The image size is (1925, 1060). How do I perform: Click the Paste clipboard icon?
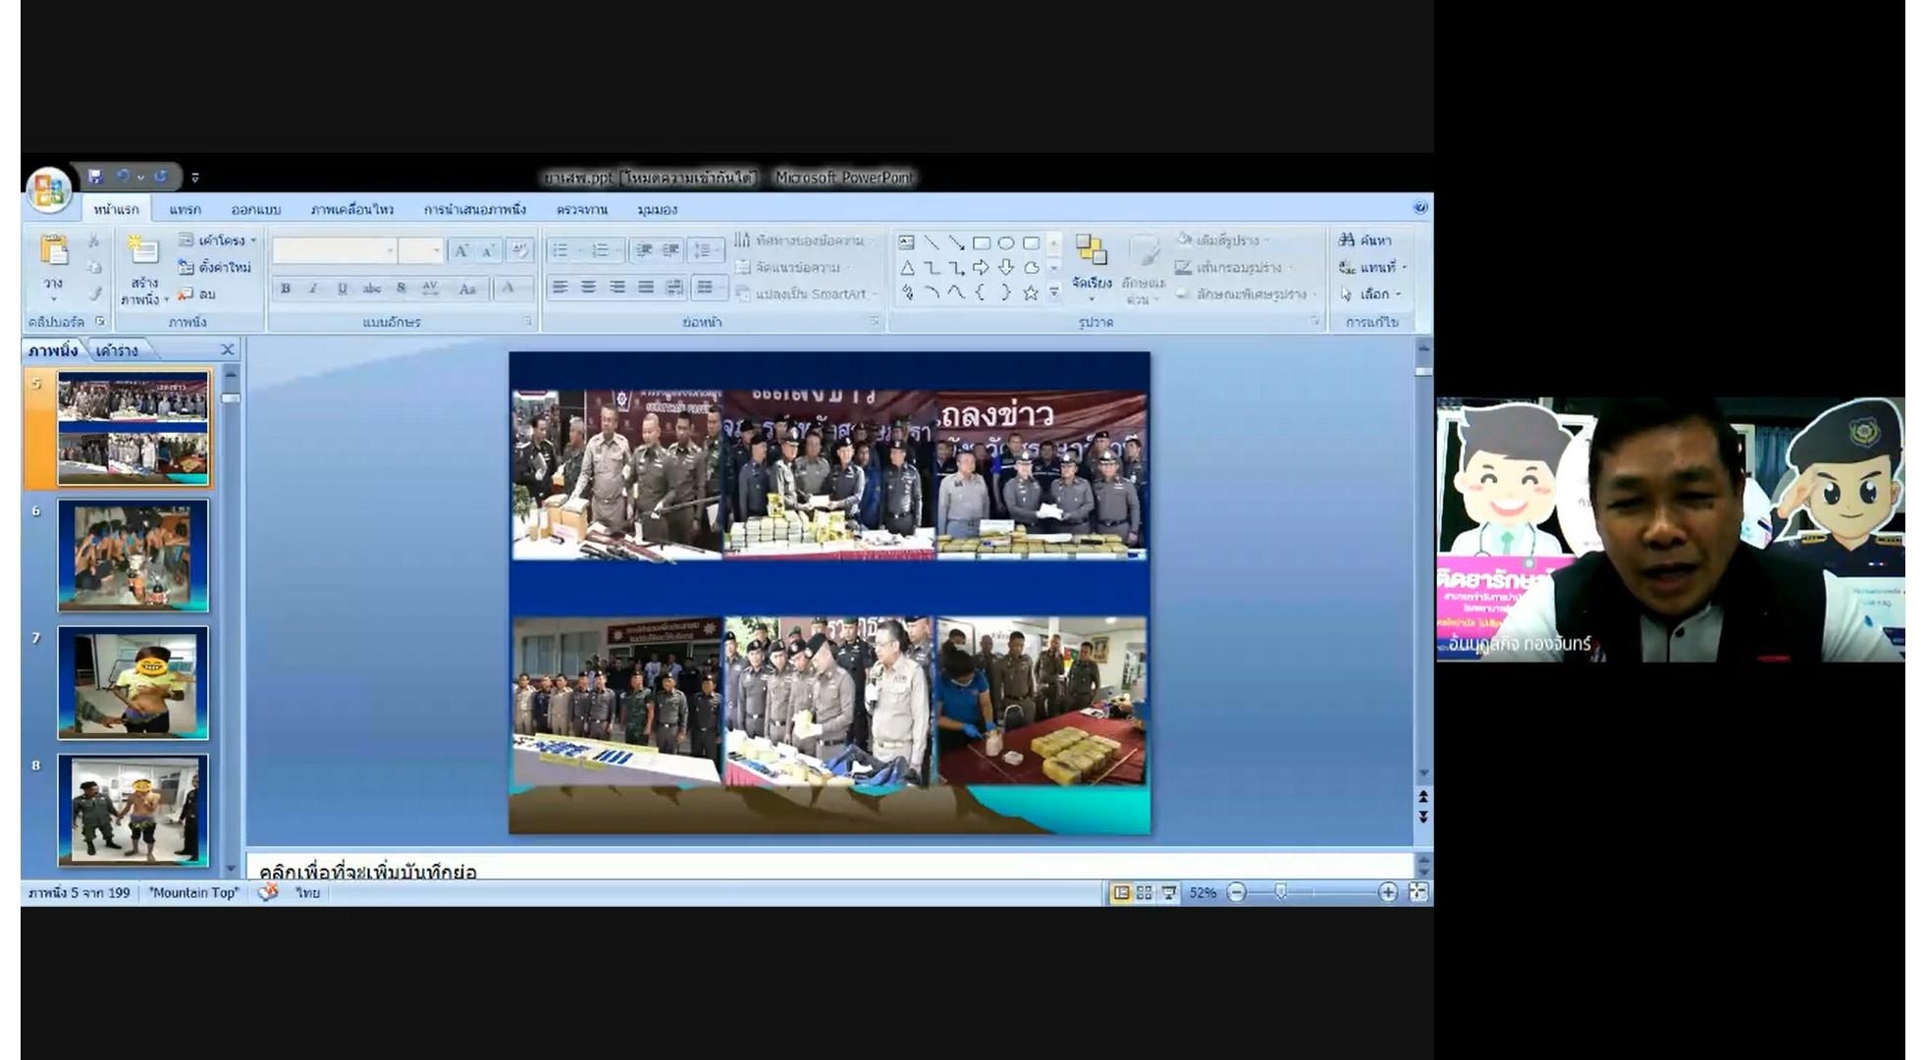click(x=54, y=251)
